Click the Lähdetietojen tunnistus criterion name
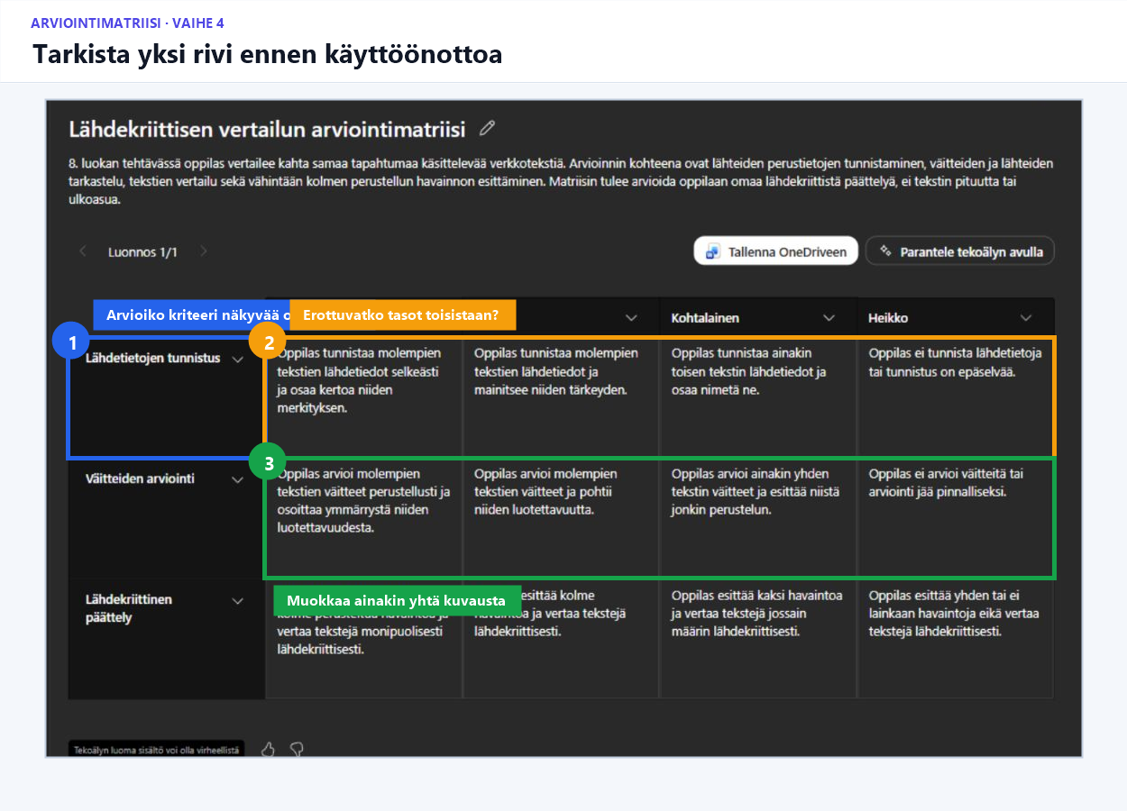Viewport: 1127px width, 811px height. [152, 358]
